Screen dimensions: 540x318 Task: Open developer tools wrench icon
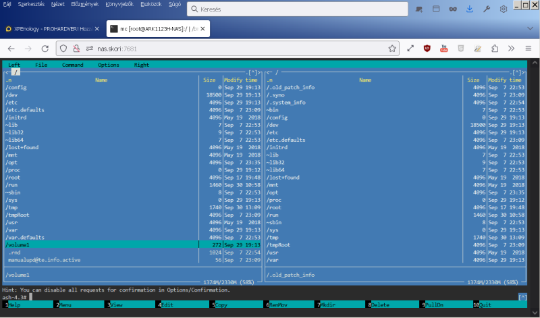pos(486,9)
